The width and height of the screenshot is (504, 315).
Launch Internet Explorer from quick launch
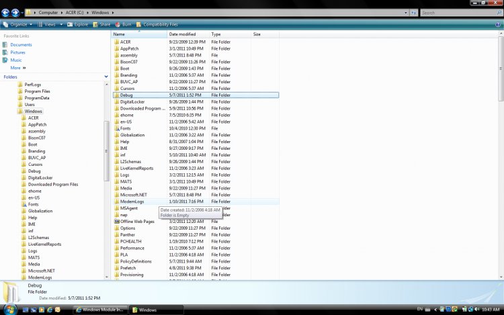(50, 310)
